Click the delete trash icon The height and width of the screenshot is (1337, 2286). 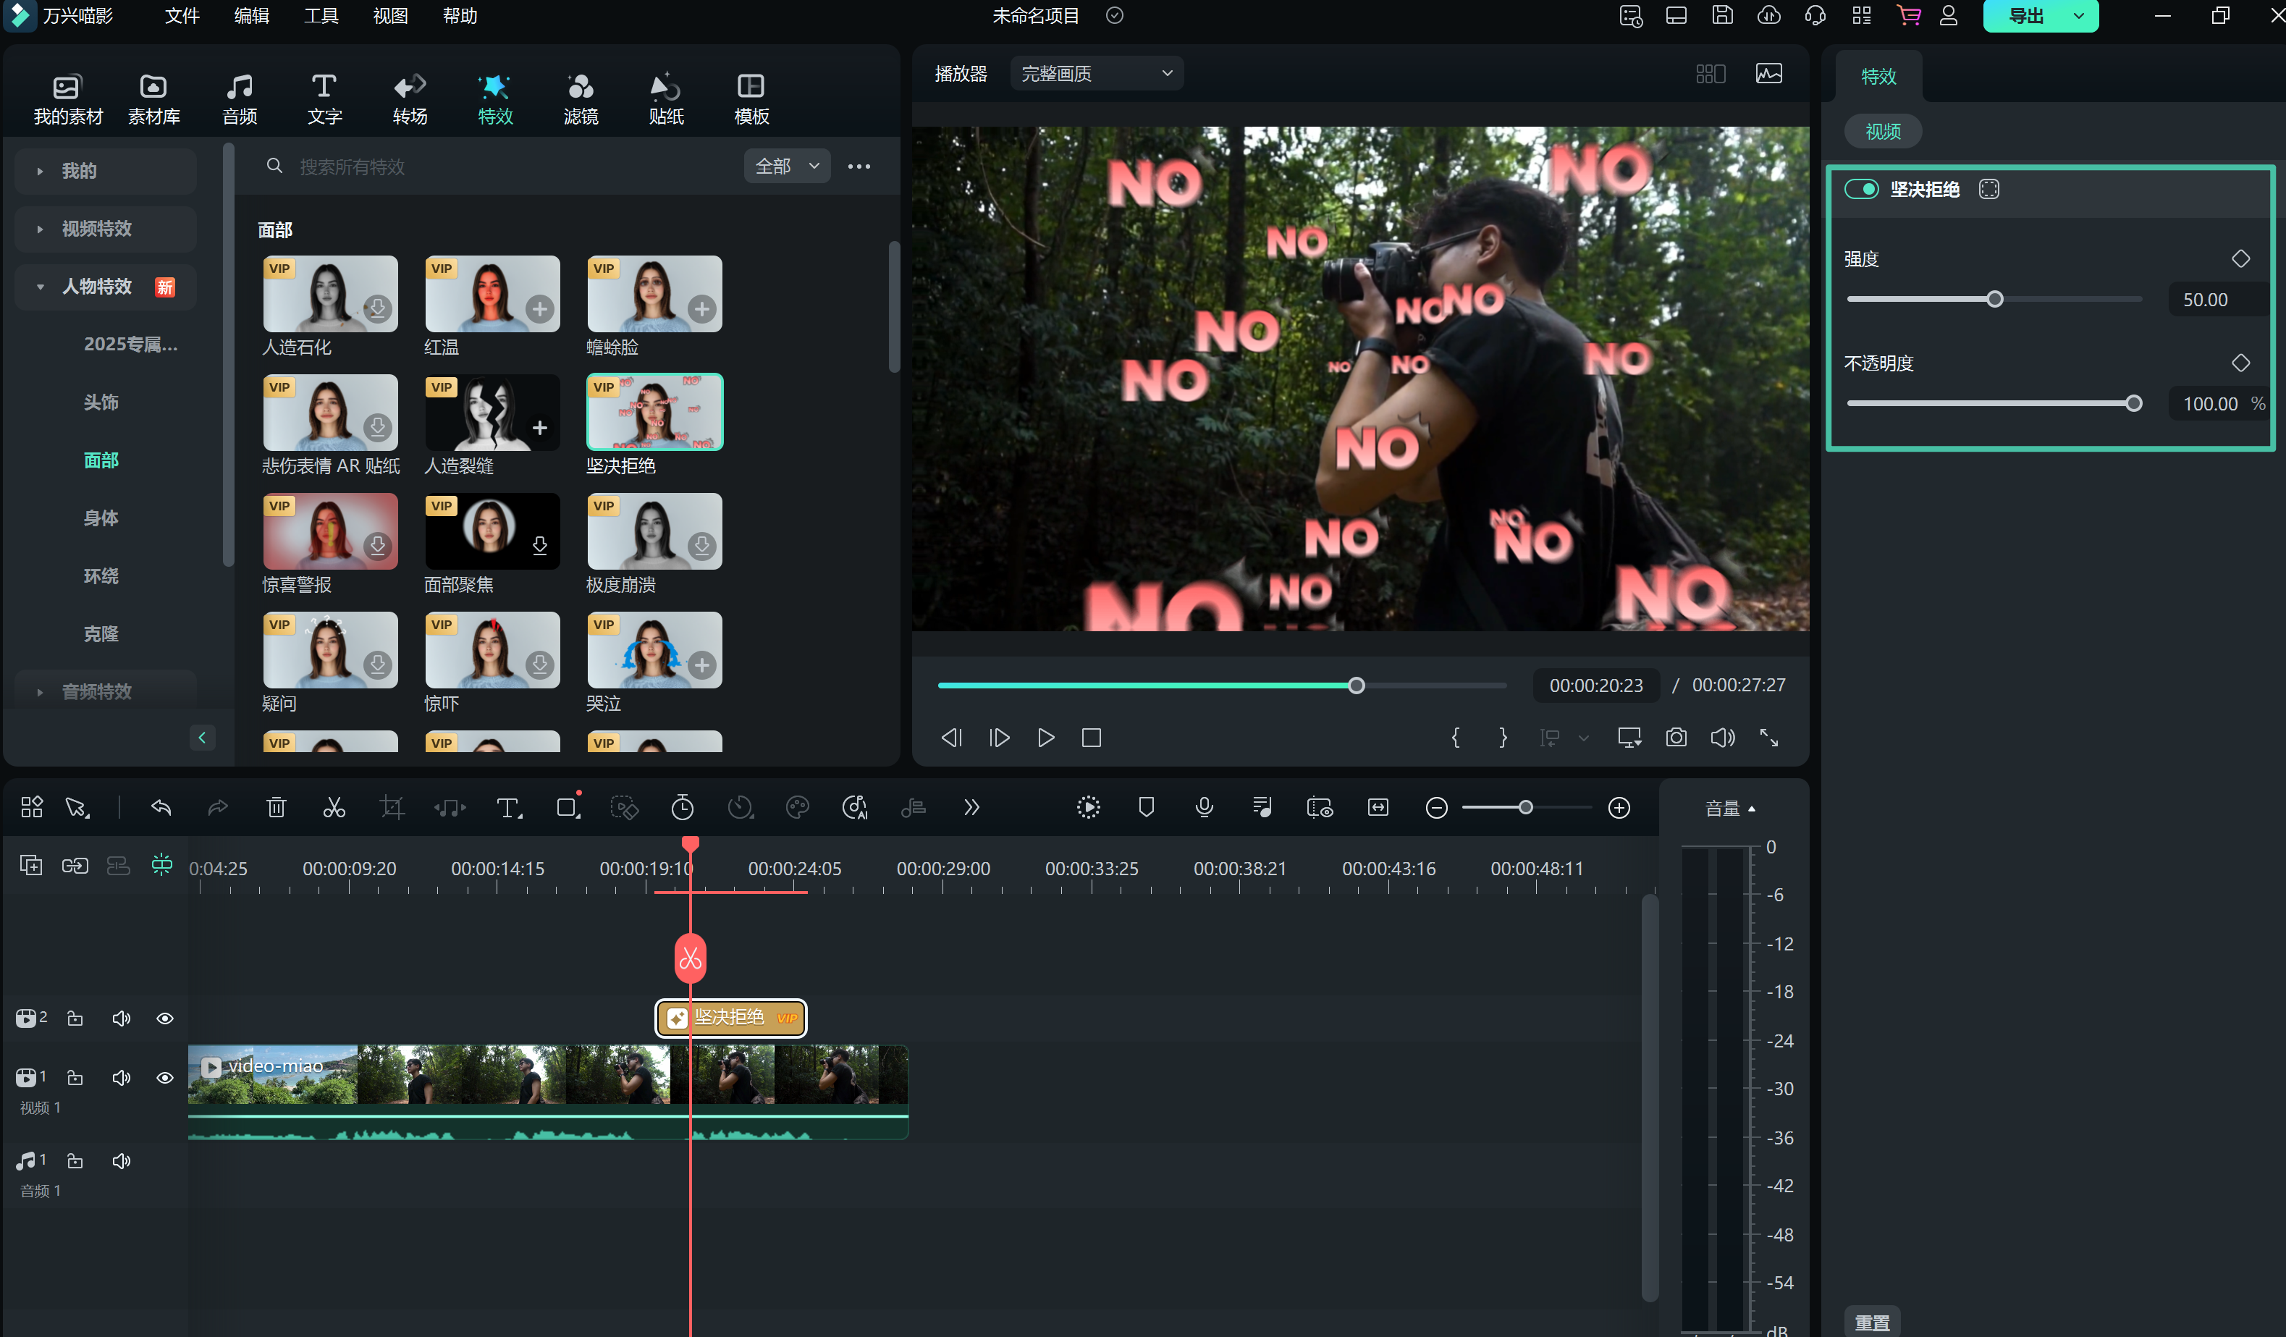[277, 807]
